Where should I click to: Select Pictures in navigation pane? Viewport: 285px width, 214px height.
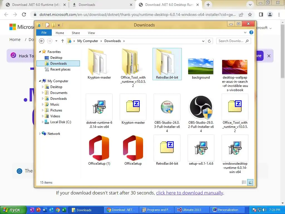[56, 110]
